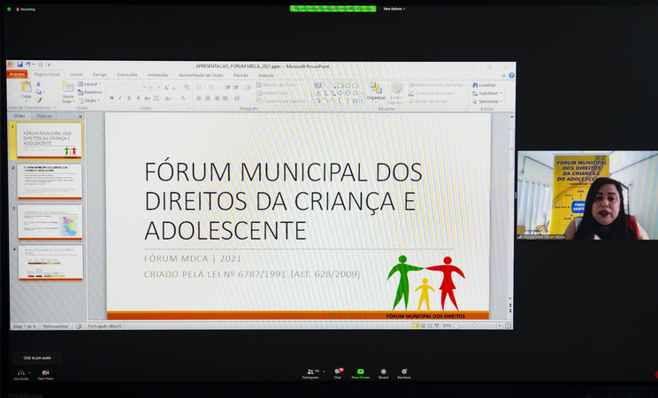
Task: Select slide 4 thumbnail in slides pane
Action: pyautogui.click(x=50, y=263)
